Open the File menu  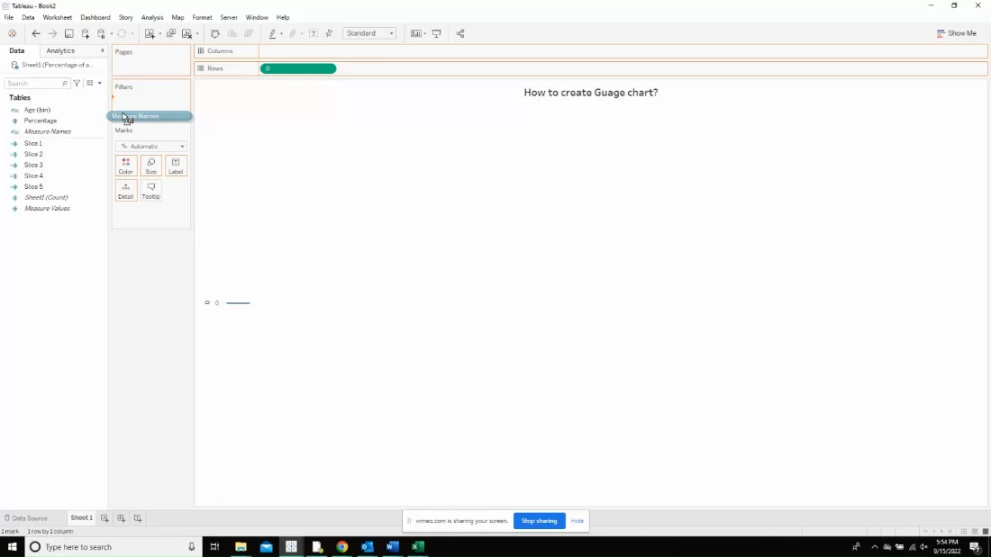tap(9, 18)
